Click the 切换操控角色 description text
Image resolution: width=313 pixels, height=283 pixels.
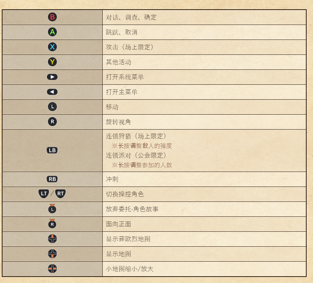[125, 194]
